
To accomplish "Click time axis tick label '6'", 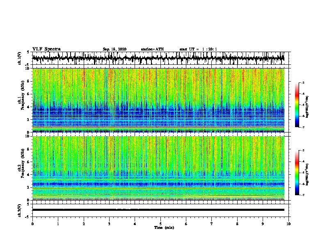I will pos(186,224).
